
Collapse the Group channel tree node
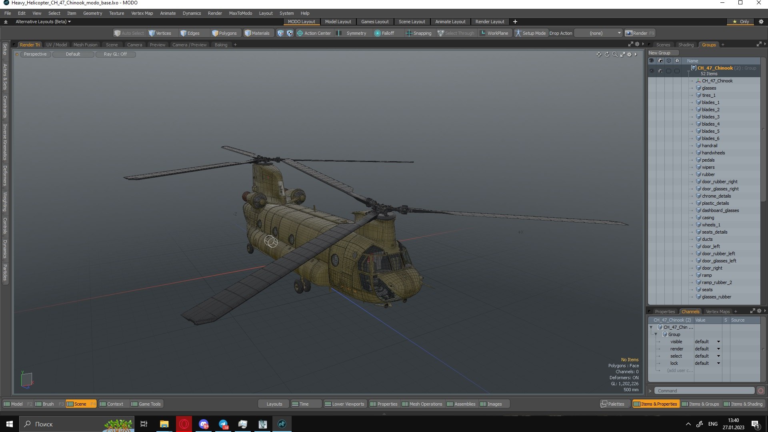[x=656, y=334]
